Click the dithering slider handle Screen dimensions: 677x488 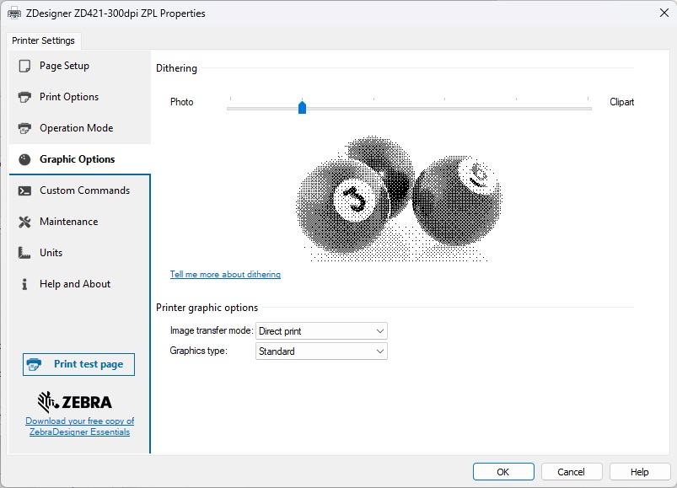tap(302, 107)
